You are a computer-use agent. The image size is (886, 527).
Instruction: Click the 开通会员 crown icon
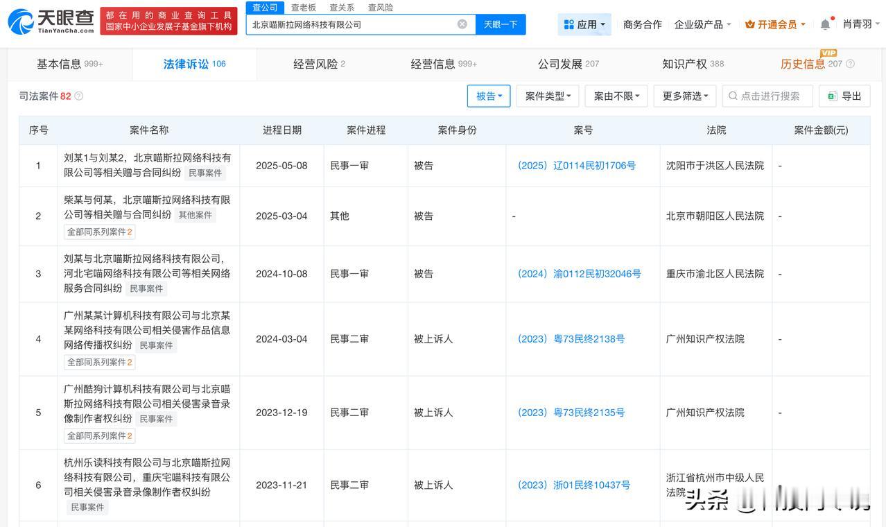pyautogui.click(x=749, y=24)
